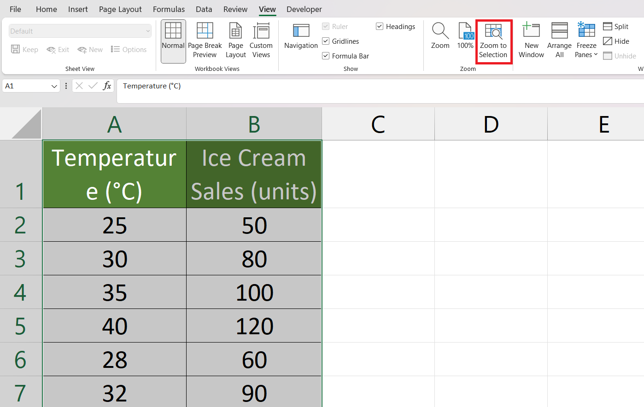Click the Select All corner triangle
Image resolution: width=644 pixels, height=407 pixels.
[x=26, y=123]
